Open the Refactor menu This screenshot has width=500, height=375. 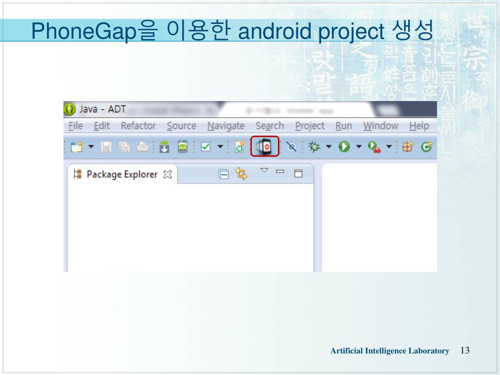(138, 125)
